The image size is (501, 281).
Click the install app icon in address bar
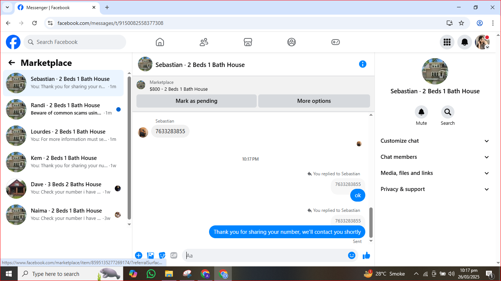click(450, 23)
